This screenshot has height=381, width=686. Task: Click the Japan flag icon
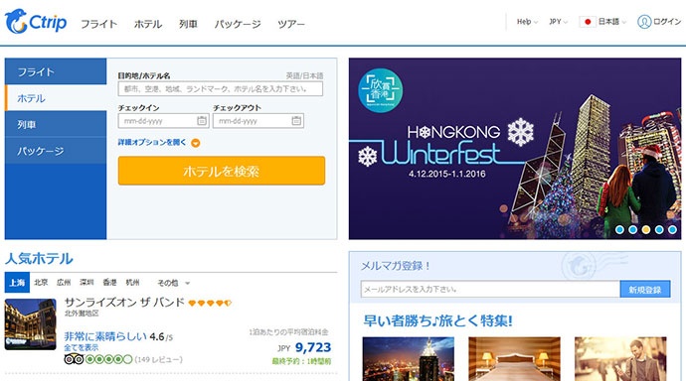pyautogui.click(x=588, y=22)
